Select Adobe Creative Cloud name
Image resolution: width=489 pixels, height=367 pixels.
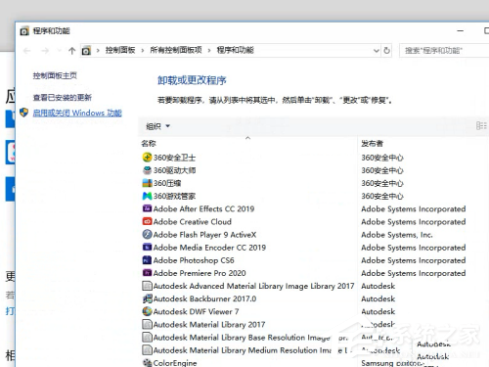[193, 221]
